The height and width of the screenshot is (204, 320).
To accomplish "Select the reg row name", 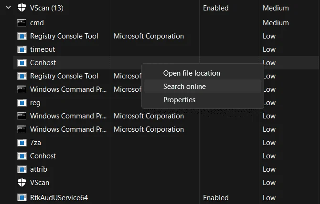I will click(35, 103).
